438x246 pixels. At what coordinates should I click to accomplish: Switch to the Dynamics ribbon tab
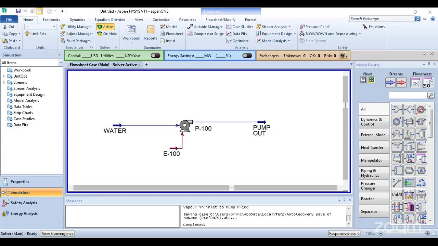(77, 19)
